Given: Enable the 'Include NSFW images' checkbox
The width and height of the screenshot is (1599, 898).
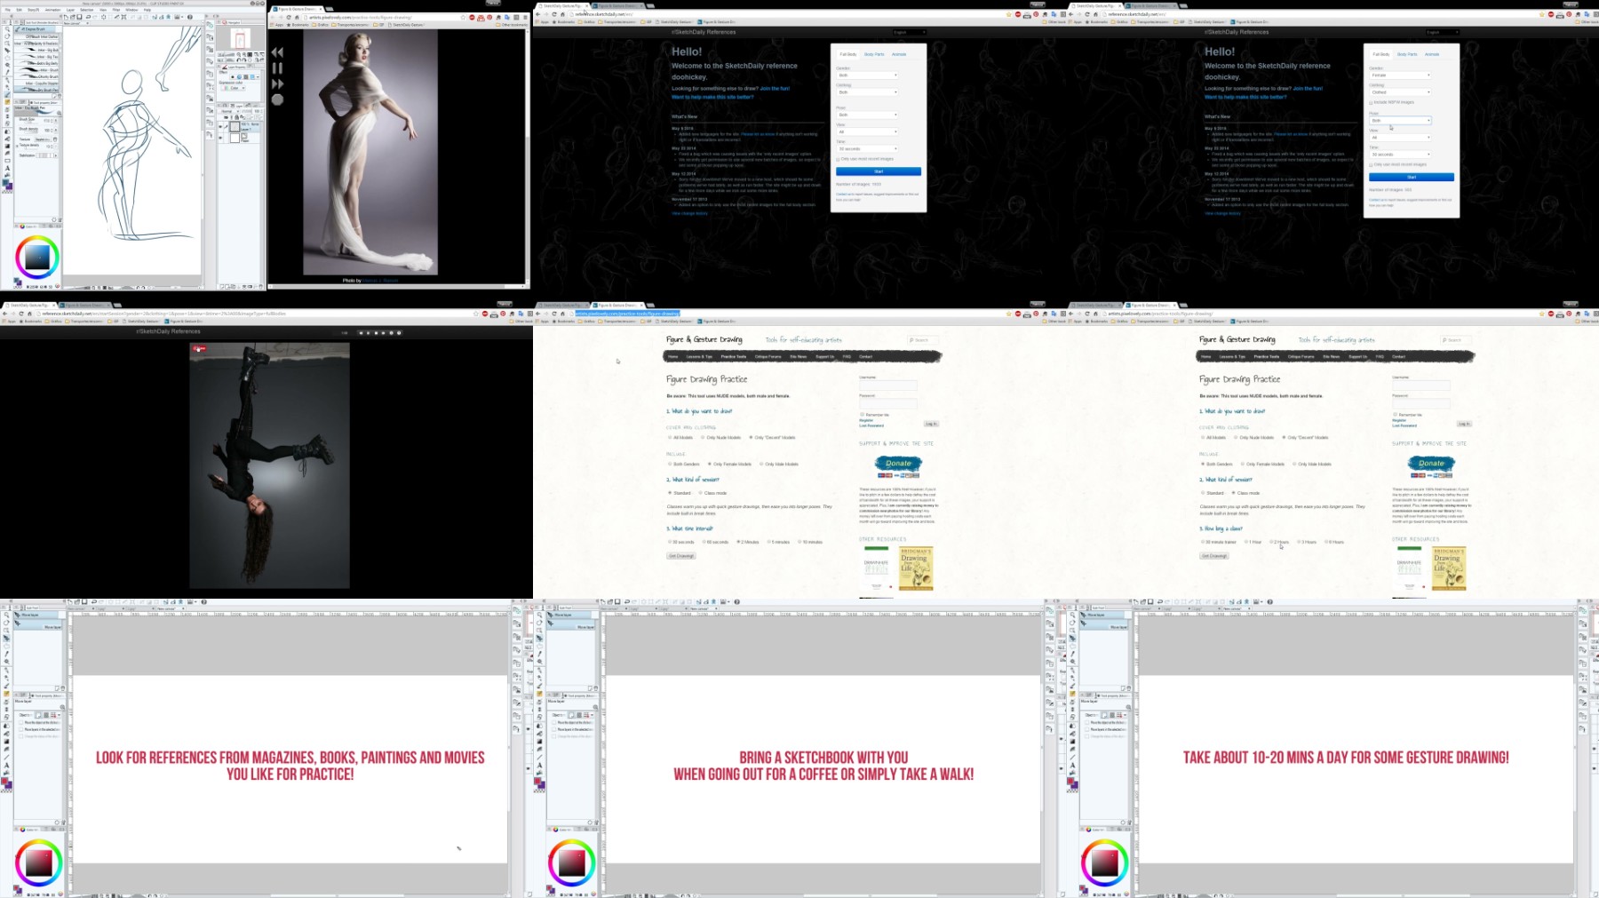Looking at the screenshot, I should 1371,102.
